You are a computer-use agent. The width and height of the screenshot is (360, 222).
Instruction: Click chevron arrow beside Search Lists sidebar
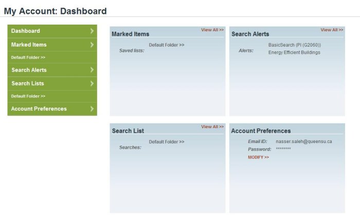[92, 83]
